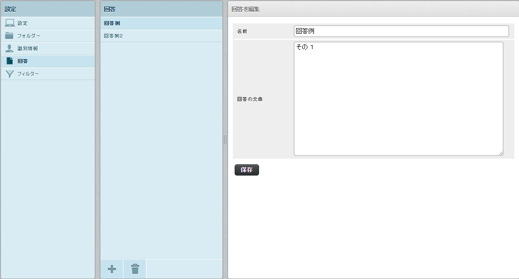Delete the response with trash icon
The height and width of the screenshot is (279, 519).
click(x=135, y=269)
